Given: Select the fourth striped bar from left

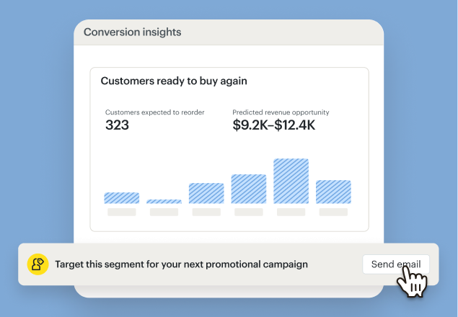Looking at the screenshot, I should click(249, 189).
